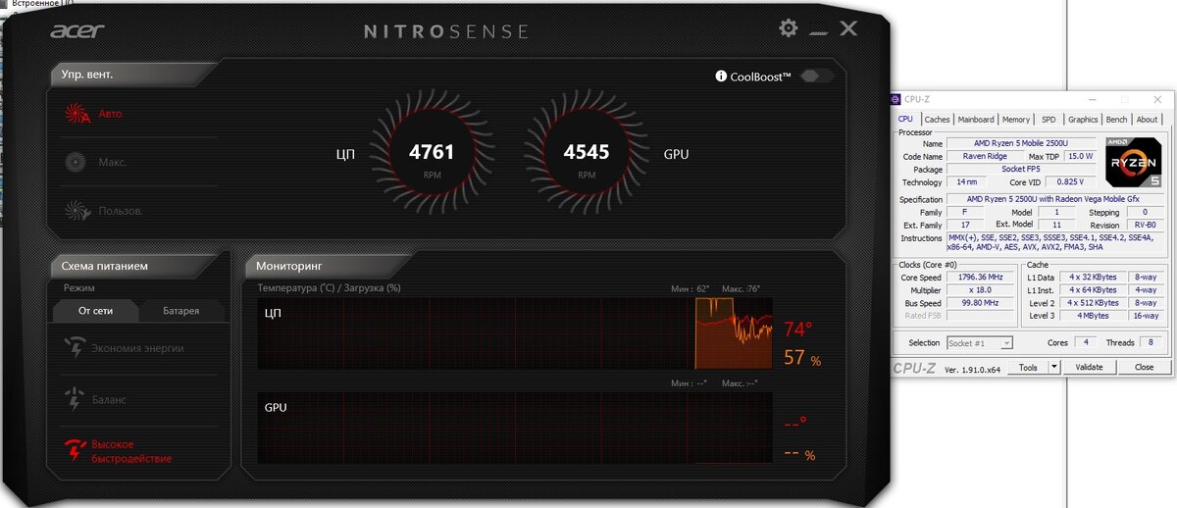Toggle the CoolBoost switch
Viewport: 1177px width, 508px height.
pos(816,76)
